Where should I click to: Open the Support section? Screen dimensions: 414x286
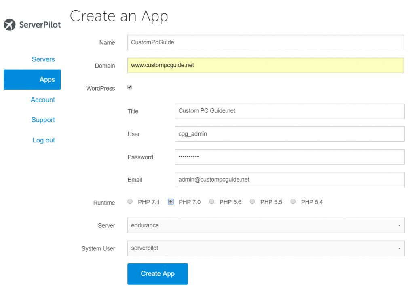[x=43, y=120]
